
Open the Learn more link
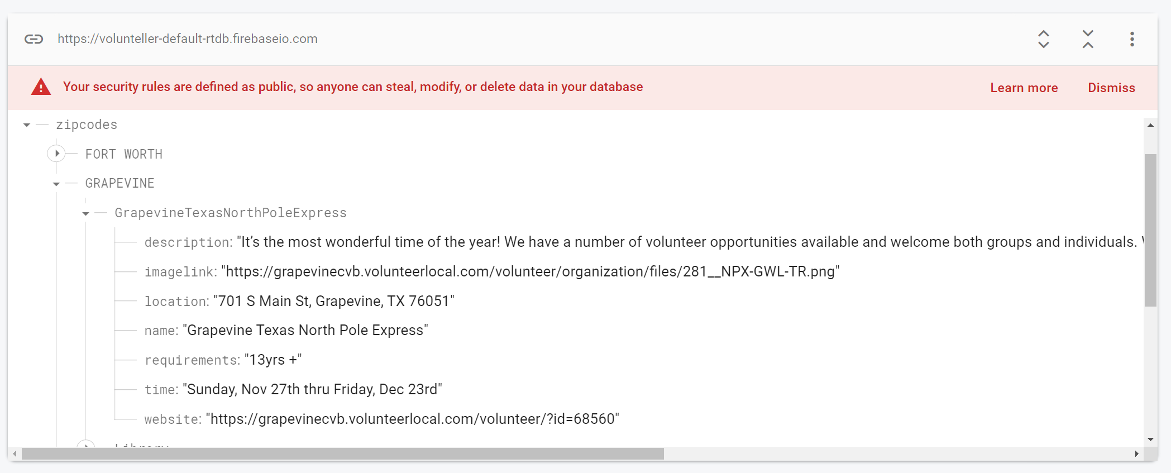coord(1024,88)
